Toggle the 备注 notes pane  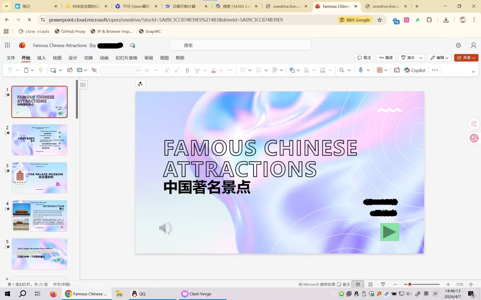[343, 284]
